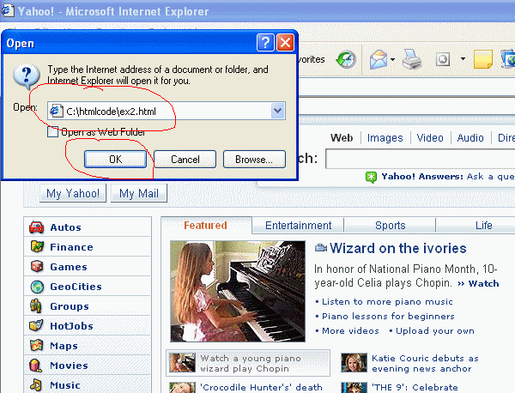The width and height of the screenshot is (515, 393).
Task: Open the Finance link
Action: (x=71, y=247)
